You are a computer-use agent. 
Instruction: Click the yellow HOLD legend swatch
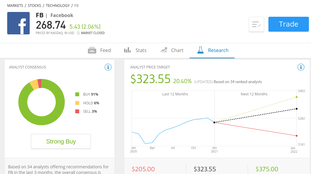[x=77, y=103]
